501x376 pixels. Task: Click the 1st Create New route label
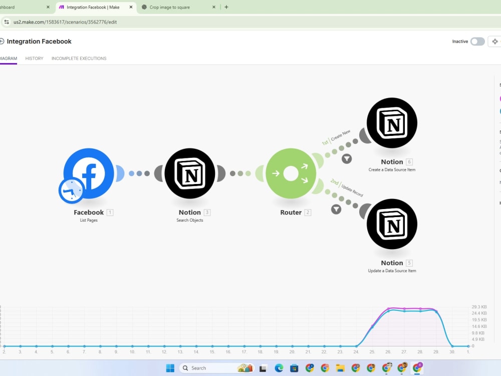[336, 137]
